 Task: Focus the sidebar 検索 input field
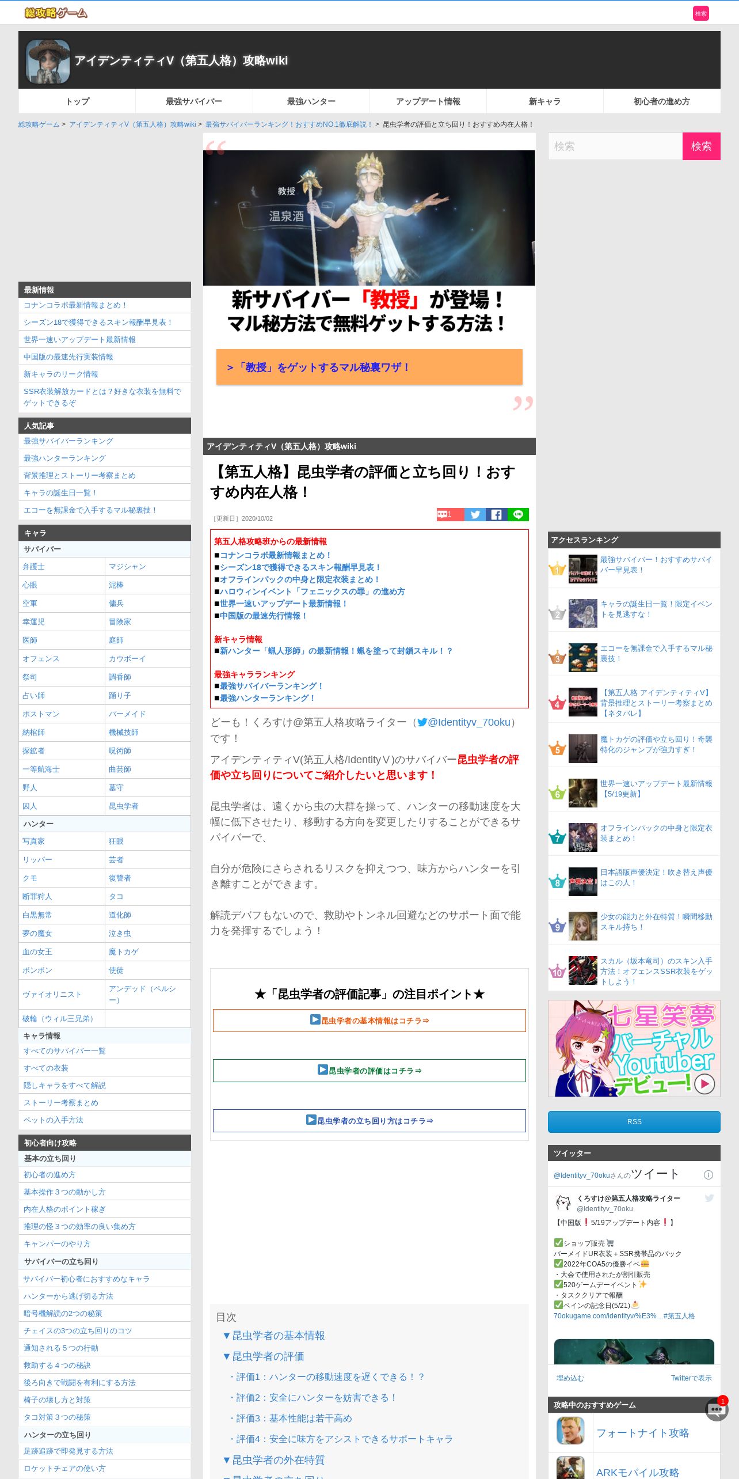coord(615,146)
